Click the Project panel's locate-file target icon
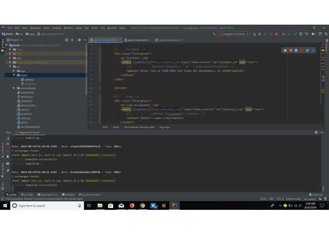This screenshot has width=329, height=234. tap(67, 40)
